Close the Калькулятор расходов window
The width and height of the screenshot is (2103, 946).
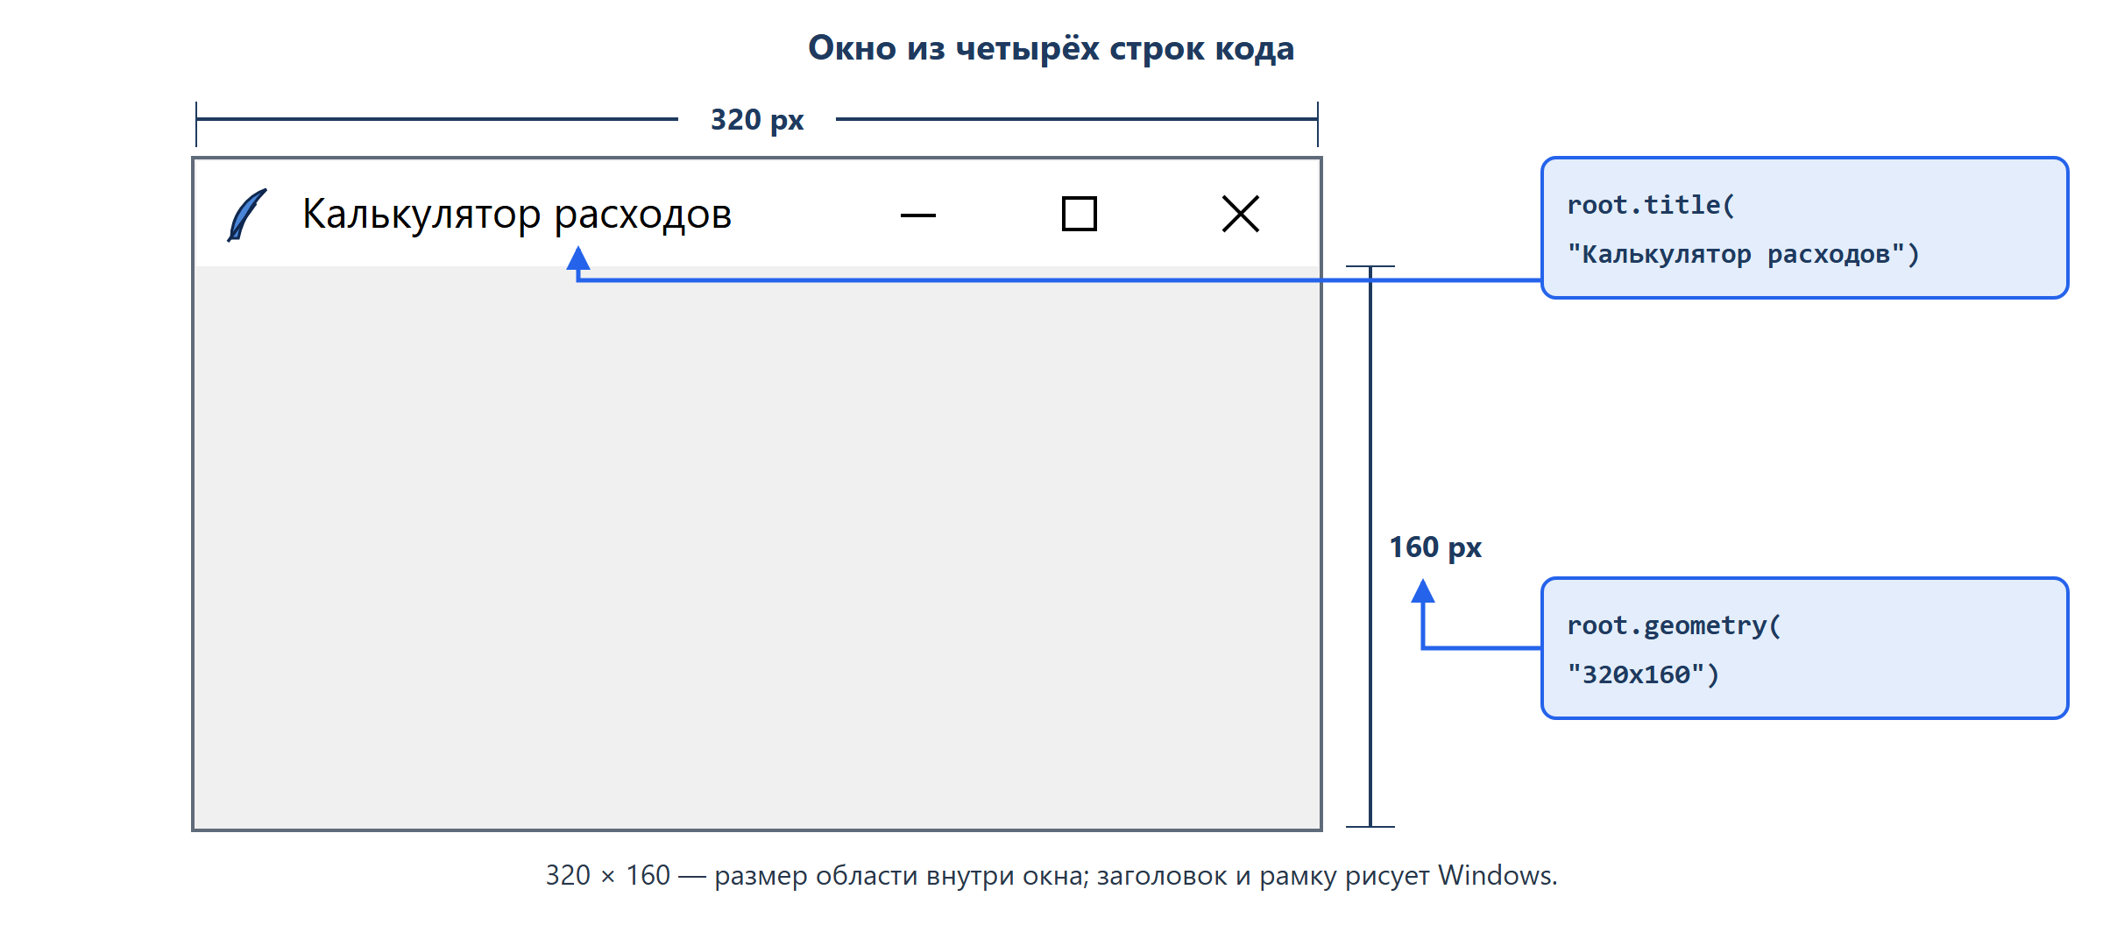(x=1241, y=214)
